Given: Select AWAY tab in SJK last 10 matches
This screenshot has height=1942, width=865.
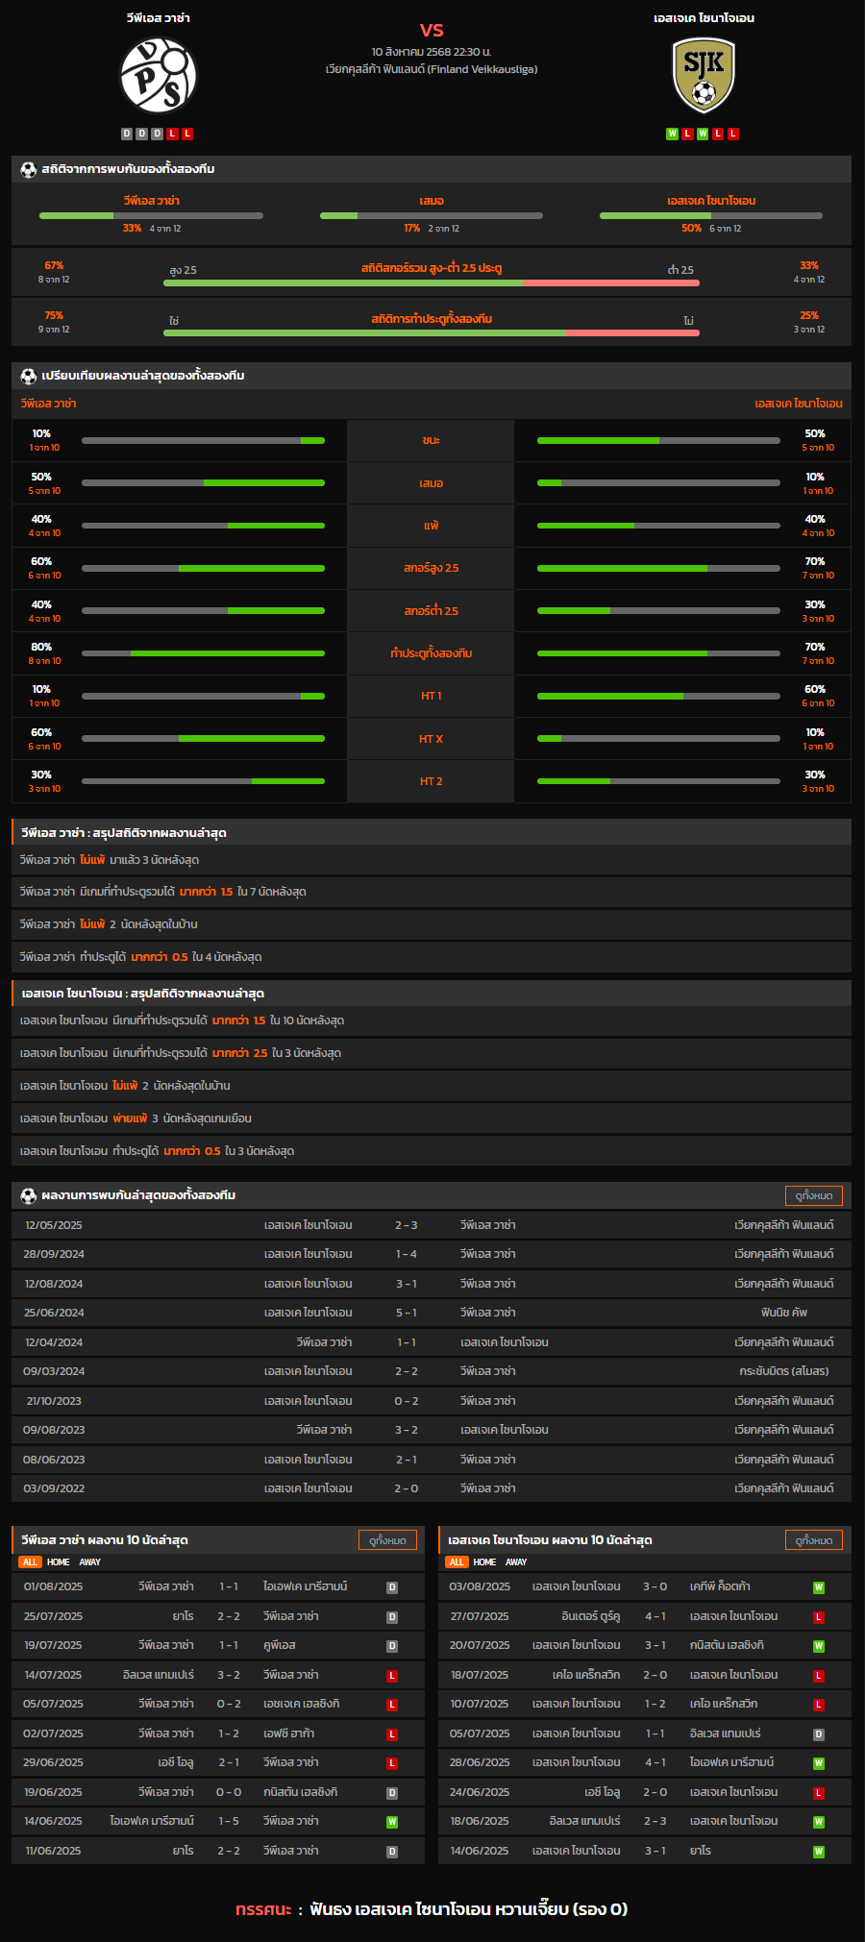Looking at the screenshot, I should point(517,1562).
